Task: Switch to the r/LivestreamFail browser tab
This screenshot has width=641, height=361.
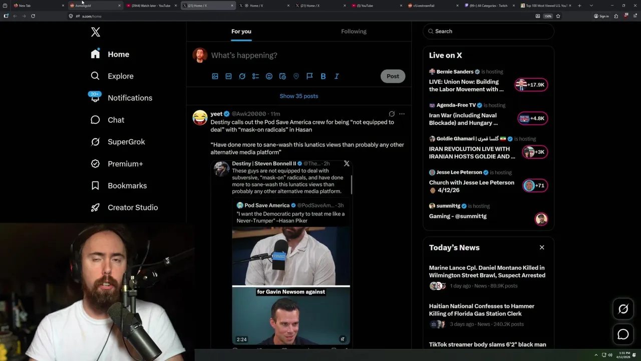Action: pos(433,6)
